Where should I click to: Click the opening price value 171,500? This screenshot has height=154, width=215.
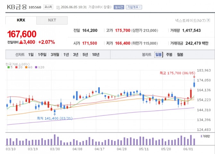tap(90, 43)
